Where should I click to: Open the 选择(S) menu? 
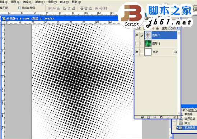point(28,2)
